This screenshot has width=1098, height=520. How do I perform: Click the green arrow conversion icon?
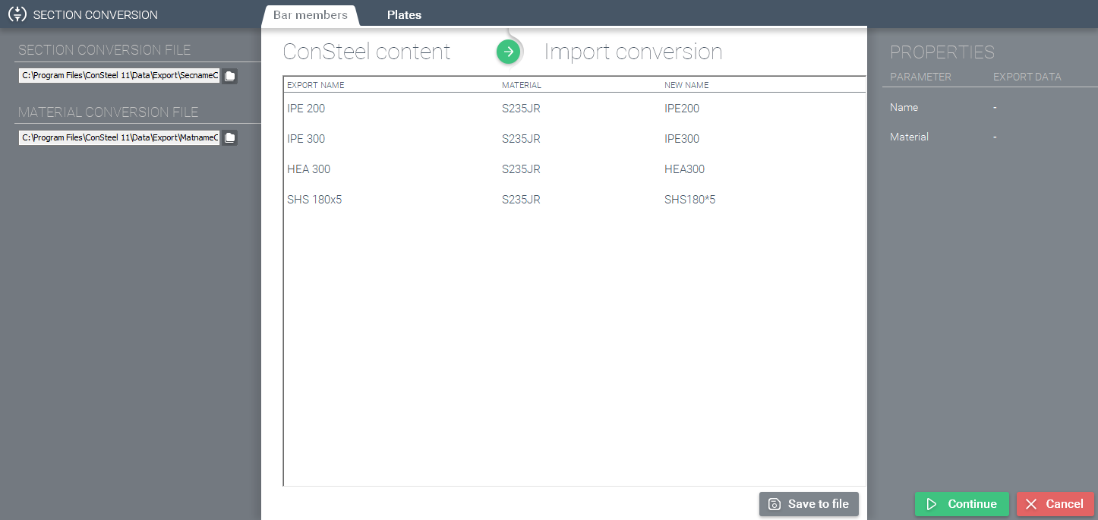click(509, 52)
